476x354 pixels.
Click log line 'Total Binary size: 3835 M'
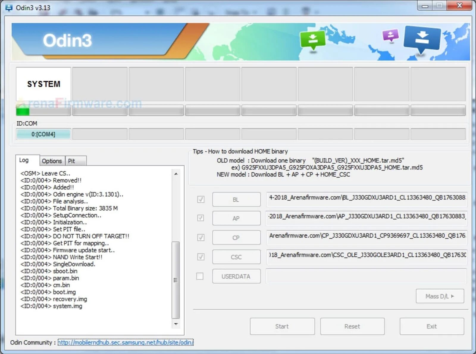pyautogui.click(x=69, y=208)
